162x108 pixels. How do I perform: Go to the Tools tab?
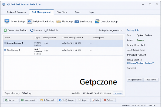click(77, 12)
